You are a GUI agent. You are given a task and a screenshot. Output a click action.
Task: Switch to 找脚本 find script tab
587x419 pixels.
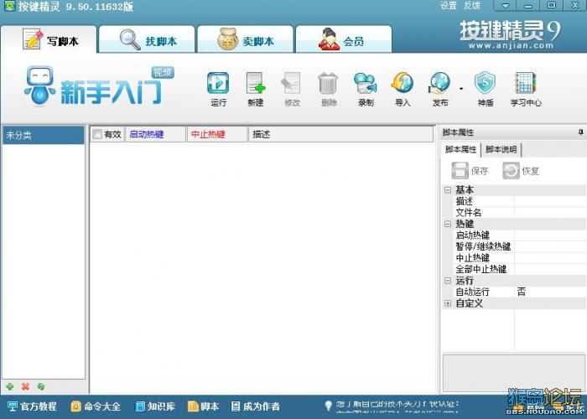click(x=147, y=40)
